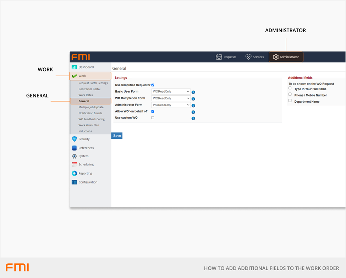Open References database icon

point(74,148)
